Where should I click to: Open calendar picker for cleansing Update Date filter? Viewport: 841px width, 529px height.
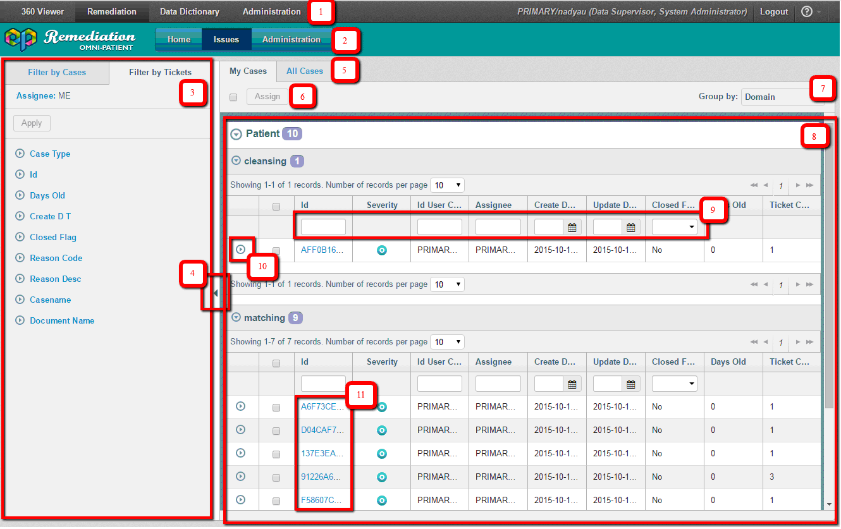click(630, 228)
